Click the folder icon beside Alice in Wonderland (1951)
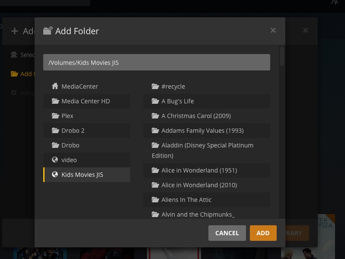 155,170
